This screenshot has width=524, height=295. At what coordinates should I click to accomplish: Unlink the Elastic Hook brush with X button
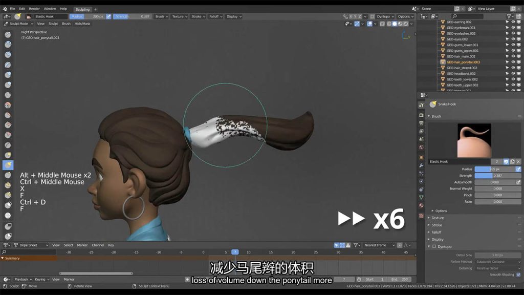pos(518,161)
